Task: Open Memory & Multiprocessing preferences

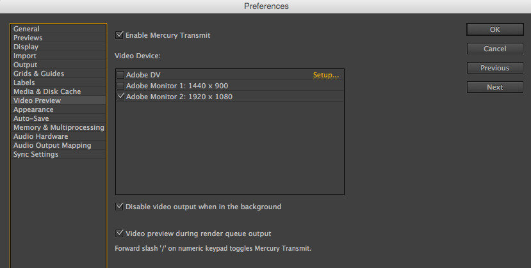Action: tap(58, 127)
